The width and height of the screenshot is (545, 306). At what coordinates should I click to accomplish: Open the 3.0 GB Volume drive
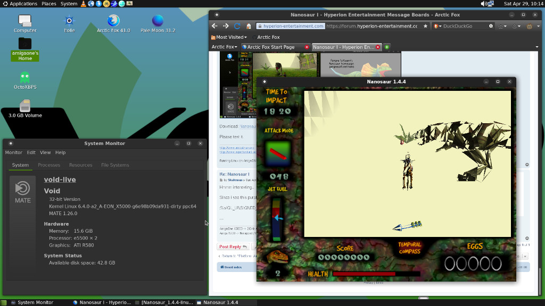pos(25,108)
